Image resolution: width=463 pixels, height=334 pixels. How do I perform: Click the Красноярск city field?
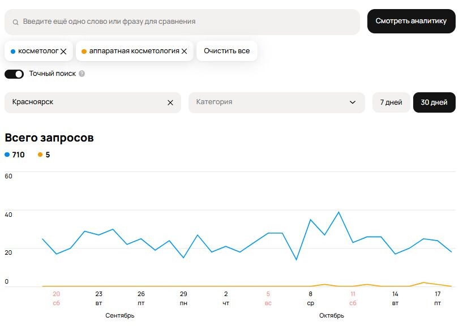pyautogui.click(x=85, y=102)
